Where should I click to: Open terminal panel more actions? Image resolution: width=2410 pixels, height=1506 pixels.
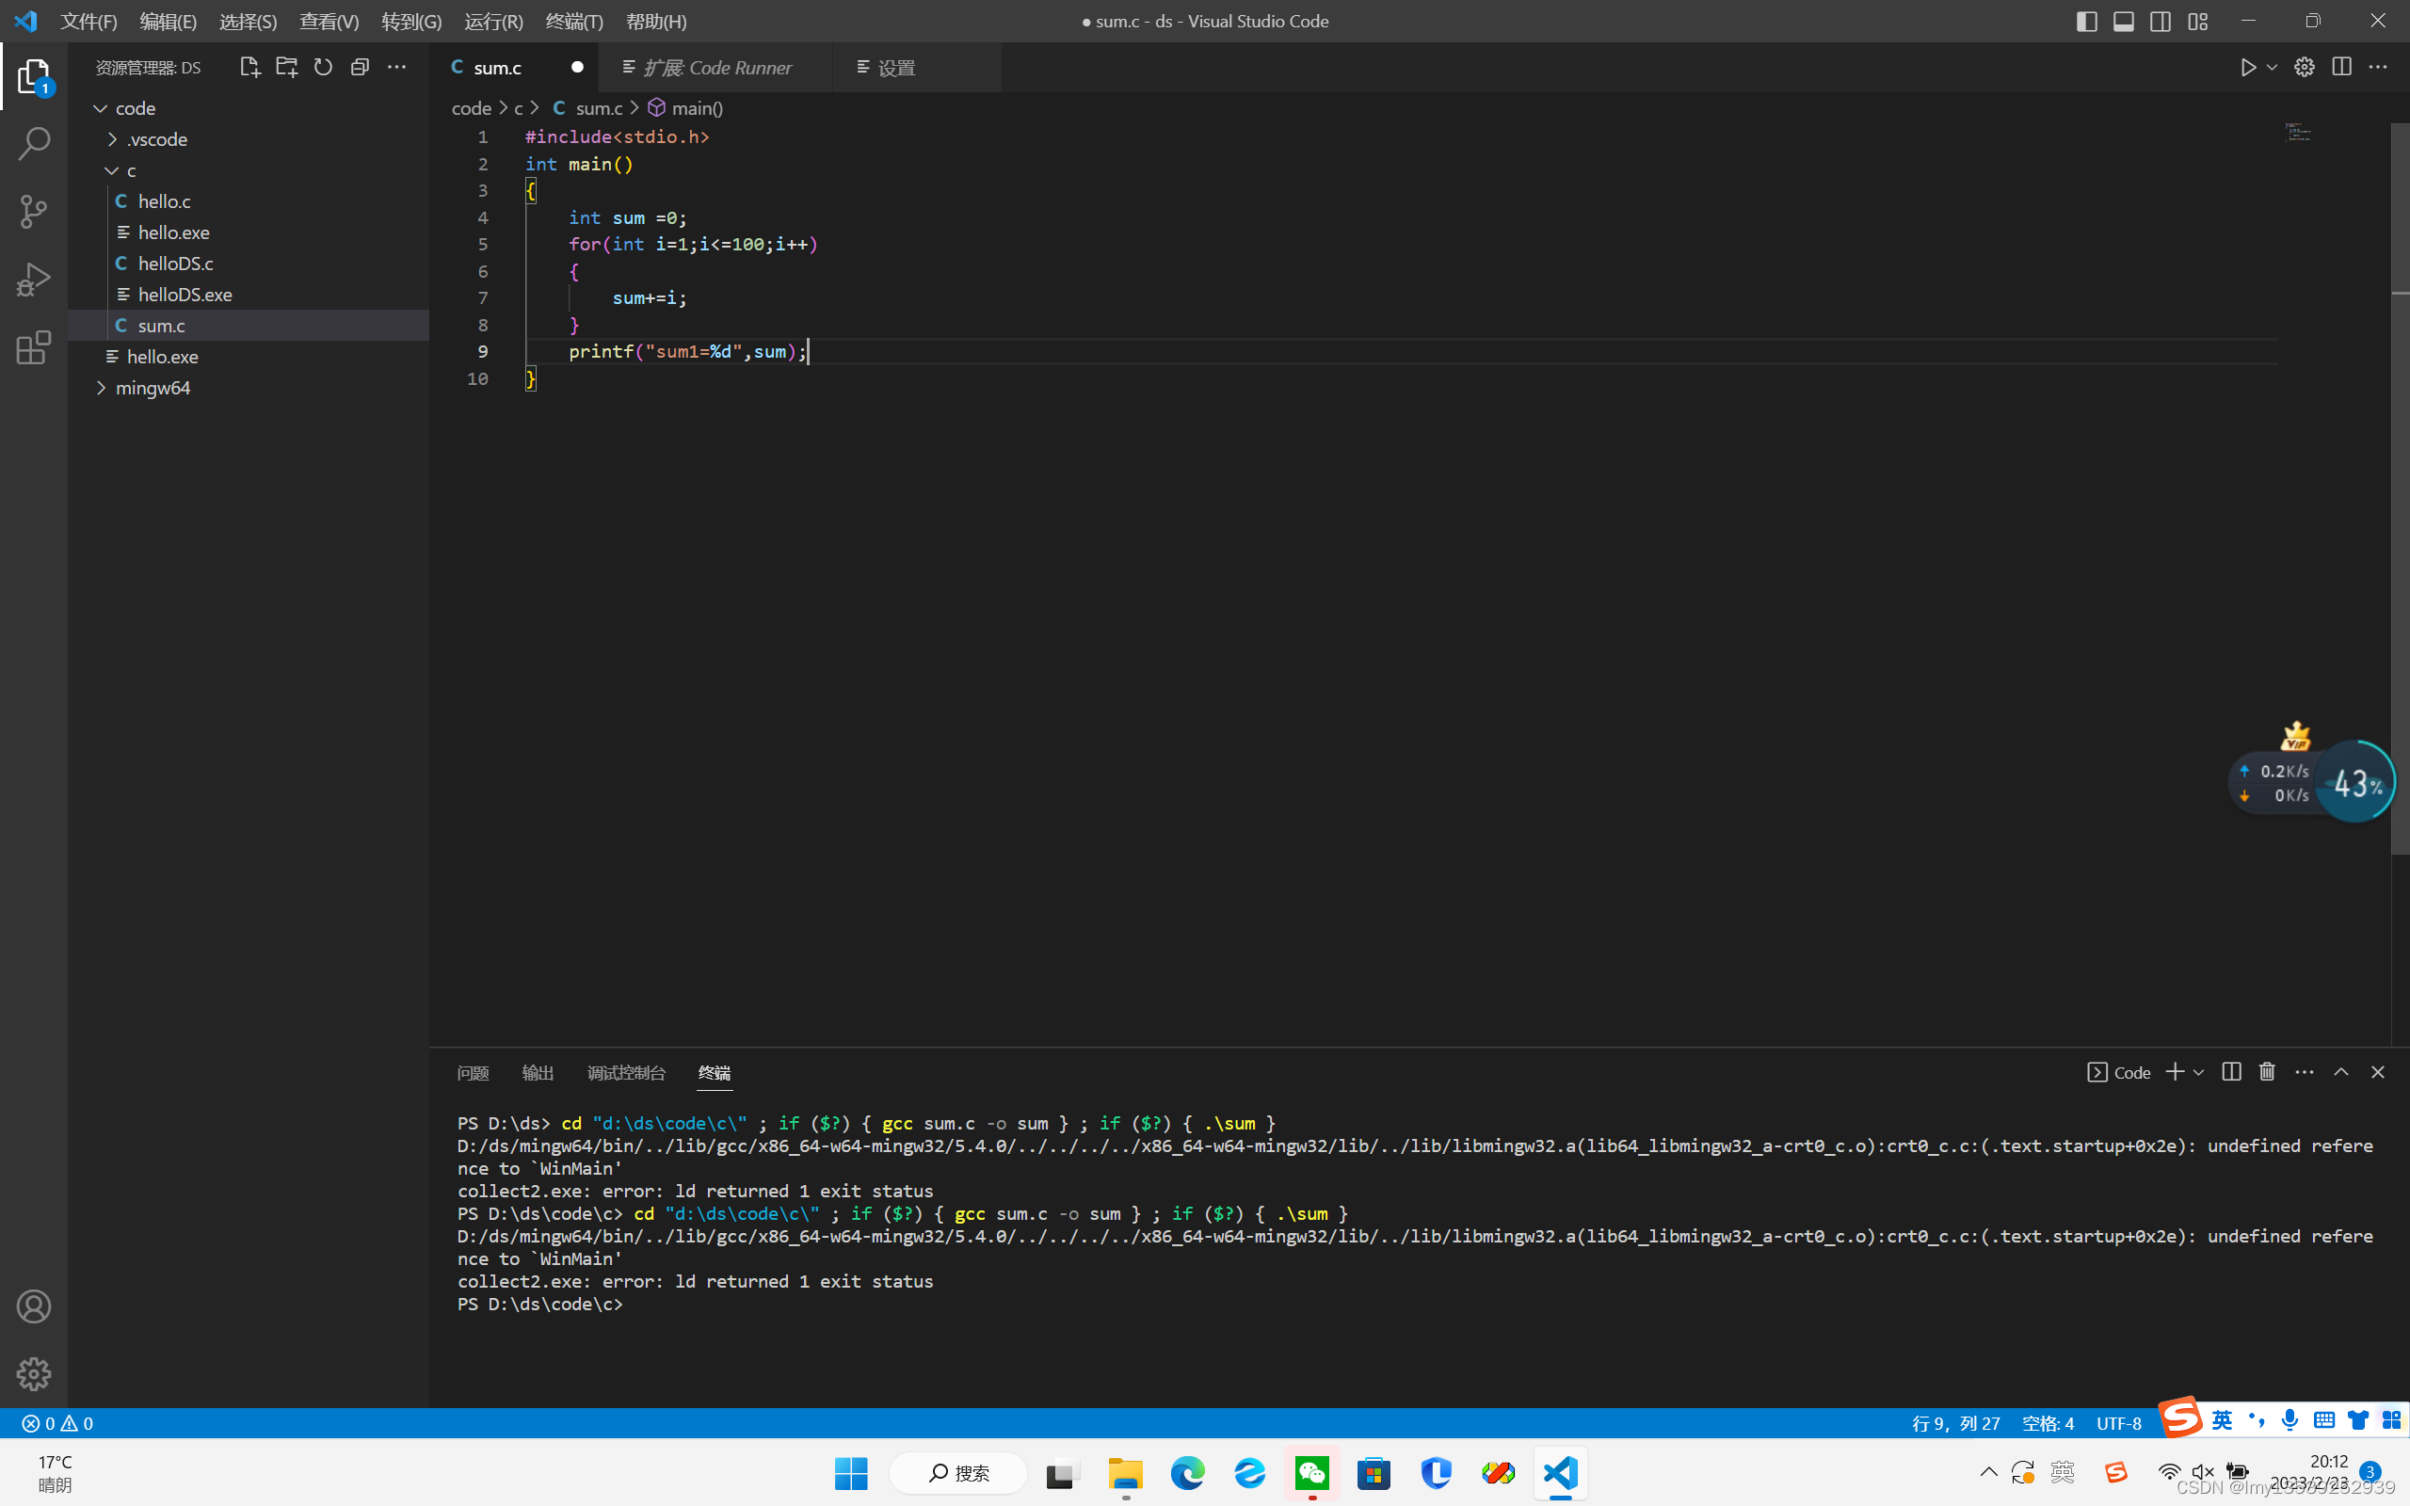point(2305,1072)
